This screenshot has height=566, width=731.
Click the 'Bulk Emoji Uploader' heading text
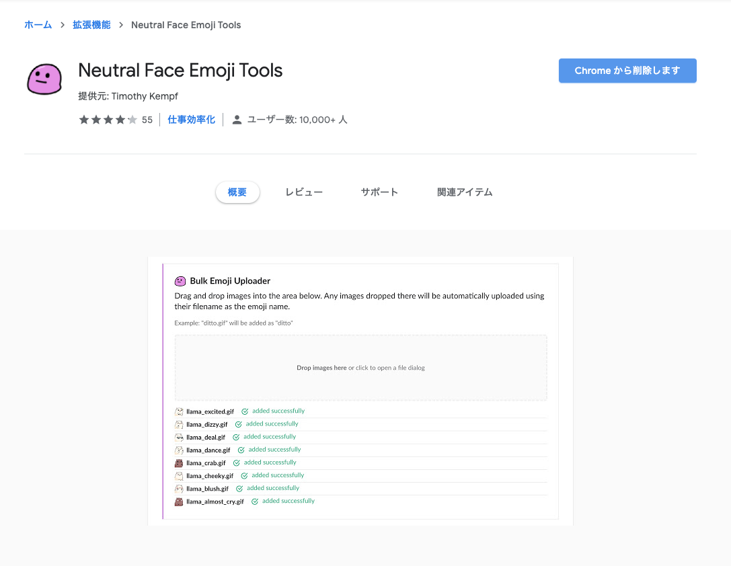[230, 281]
